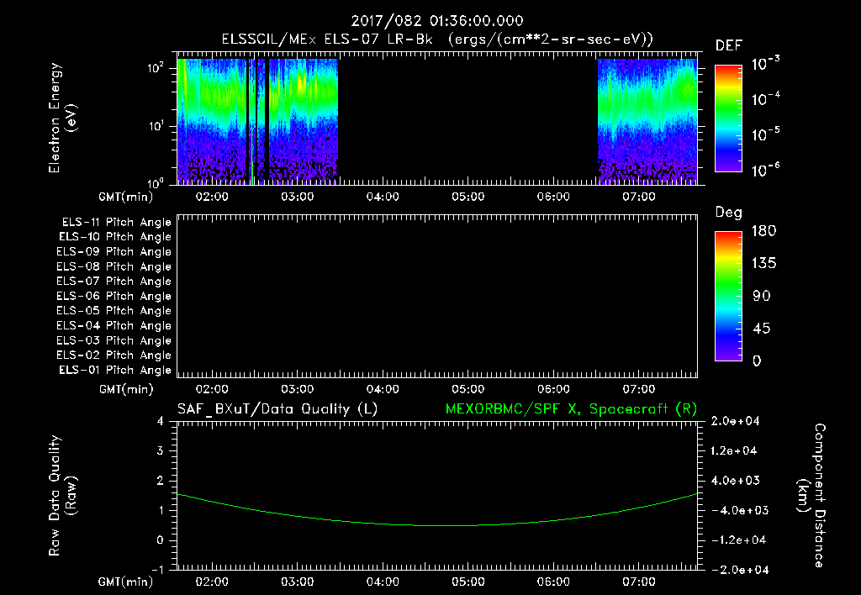
Task: Click the 90 value on Deg colorbar
Action: coord(762,297)
